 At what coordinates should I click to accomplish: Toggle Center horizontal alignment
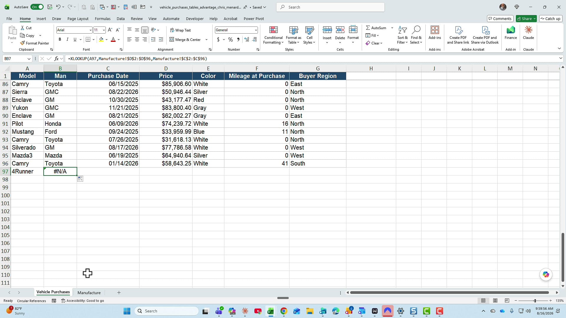tap(137, 39)
